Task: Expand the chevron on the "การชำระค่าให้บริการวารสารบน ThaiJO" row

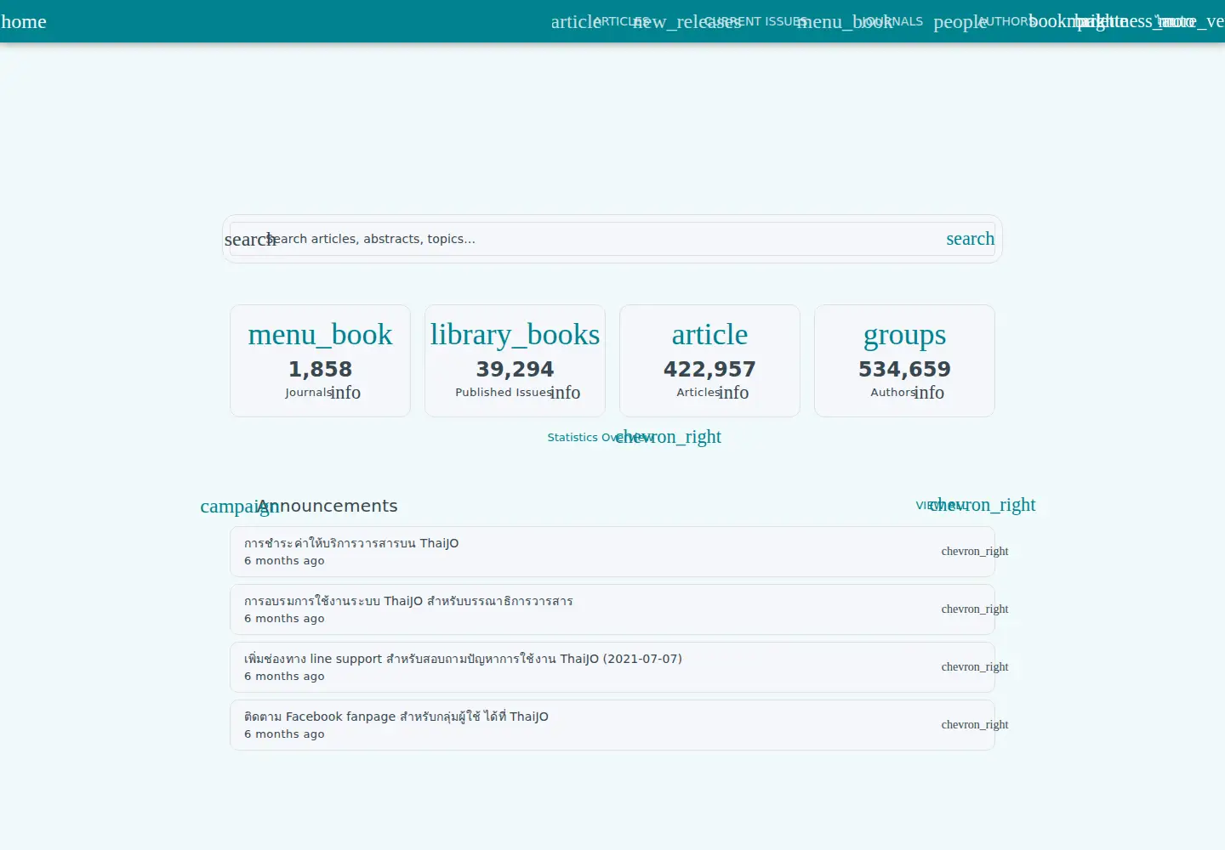Action: (975, 552)
